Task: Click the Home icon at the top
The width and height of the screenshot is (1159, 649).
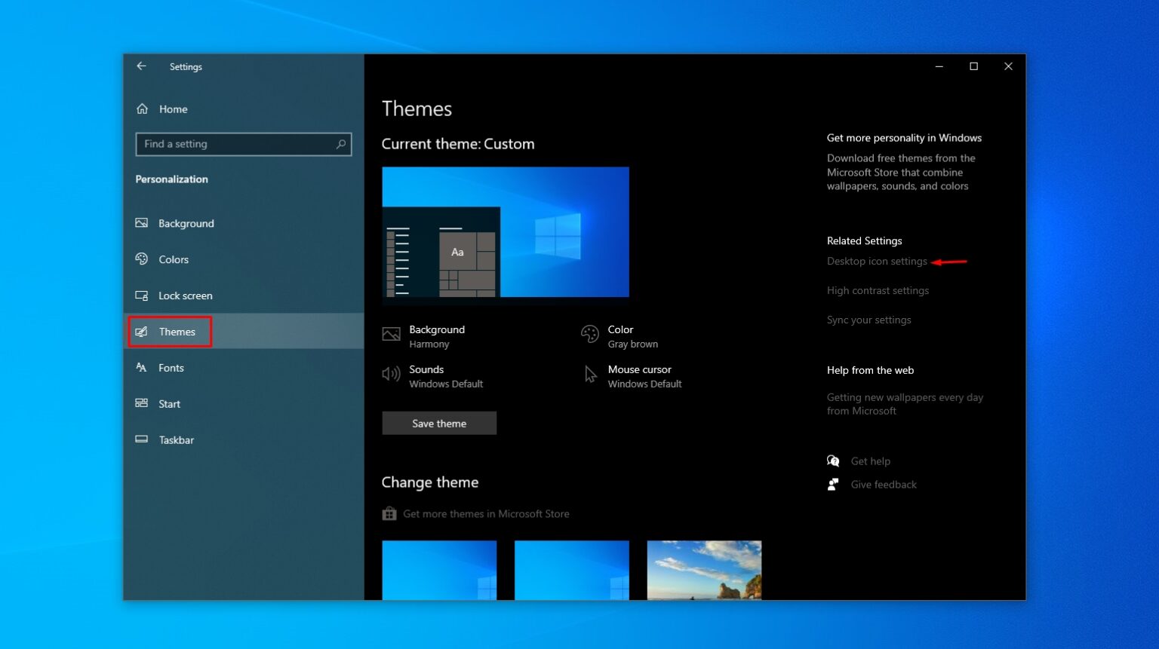Action: [x=142, y=109]
